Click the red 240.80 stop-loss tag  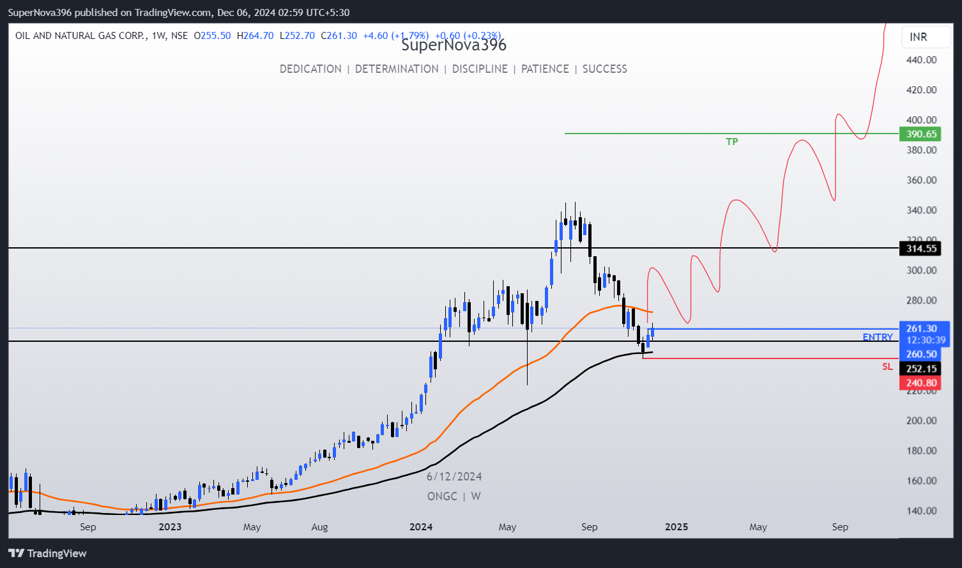(x=920, y=383)
